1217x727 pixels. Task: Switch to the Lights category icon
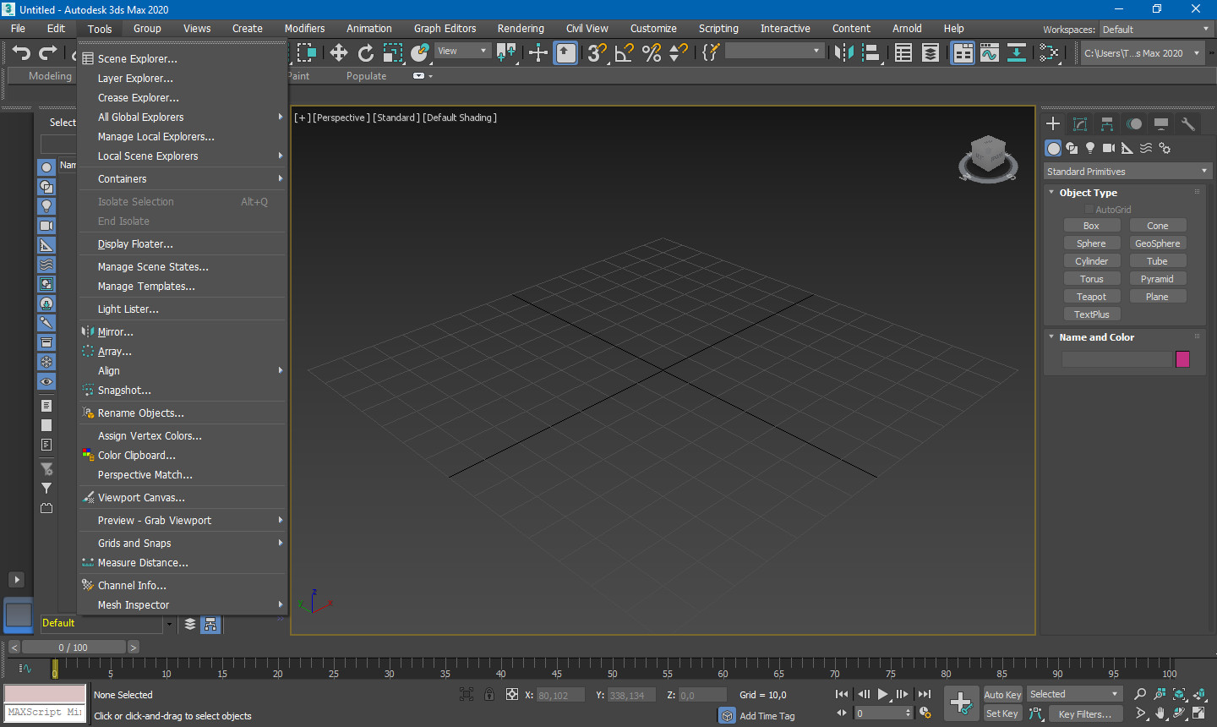(1090, 148)
